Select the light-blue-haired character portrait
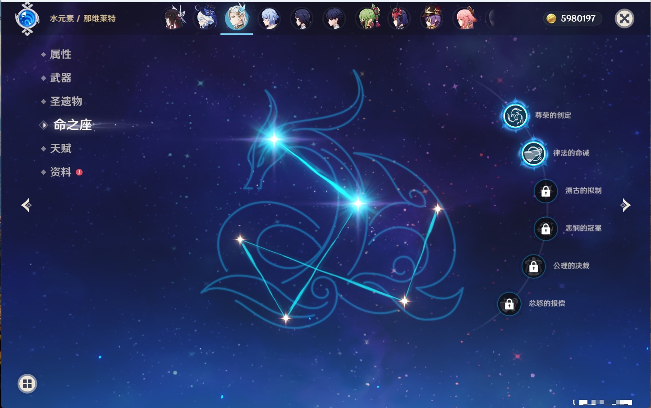Screen dimensions: 651x408 270,18
